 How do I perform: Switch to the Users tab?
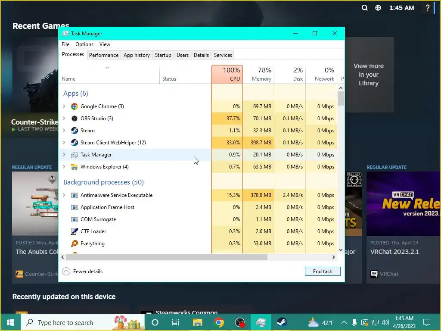183,55
